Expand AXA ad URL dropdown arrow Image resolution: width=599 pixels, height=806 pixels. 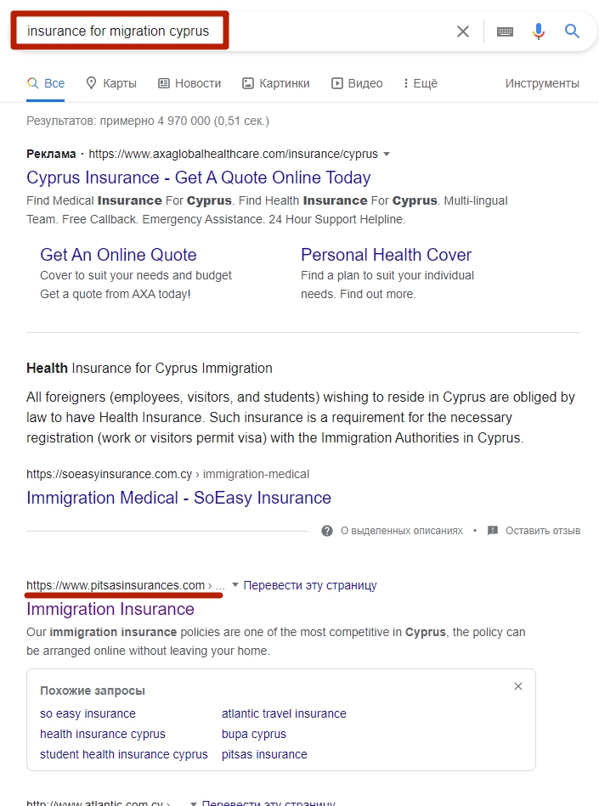[387, 154]
